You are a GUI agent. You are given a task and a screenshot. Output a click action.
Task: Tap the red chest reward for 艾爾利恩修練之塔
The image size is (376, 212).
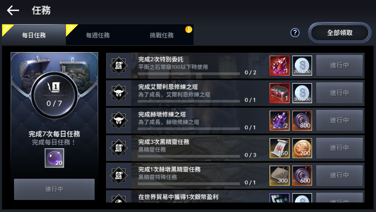click(x=279, y=93)
